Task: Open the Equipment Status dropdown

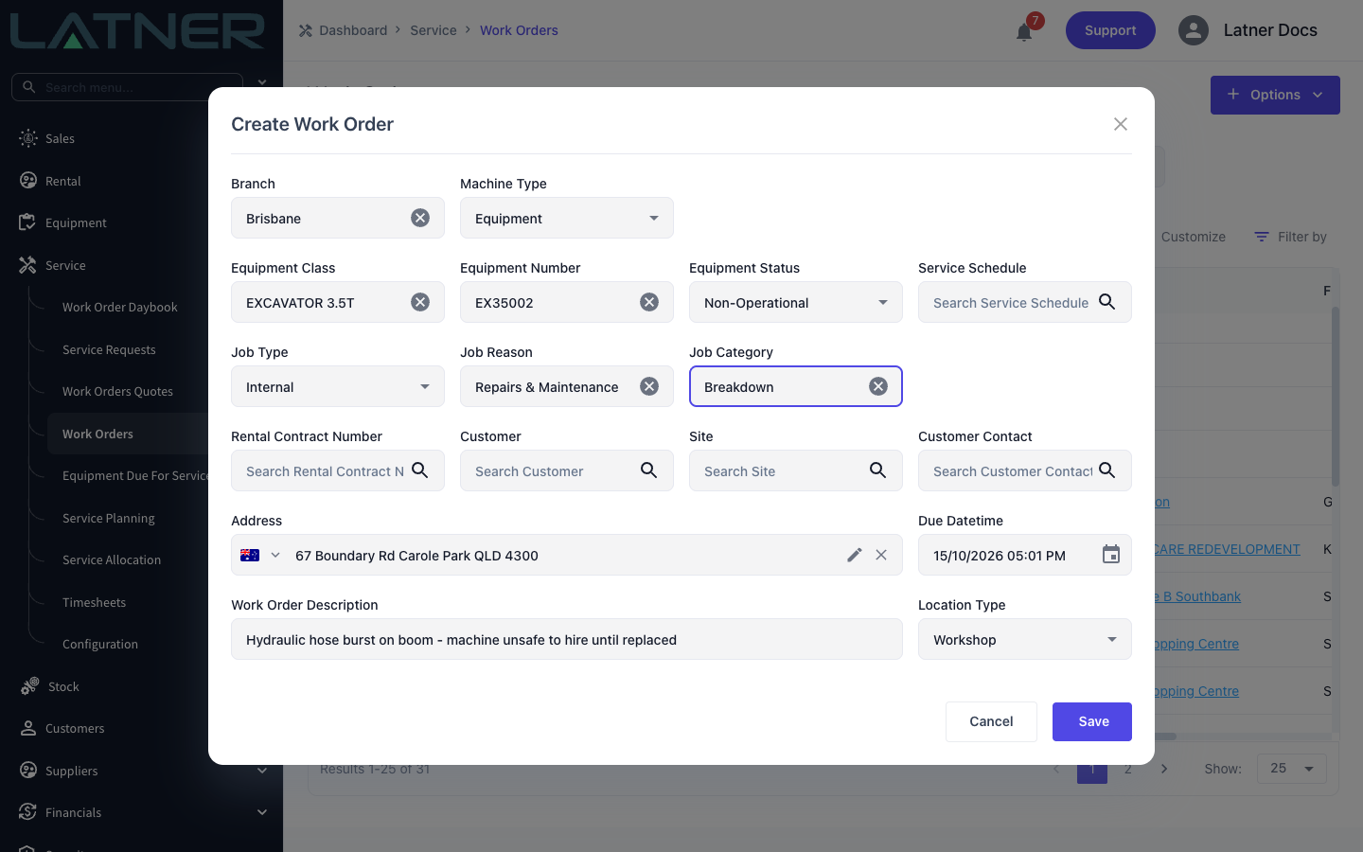Action: pos(796,302)
